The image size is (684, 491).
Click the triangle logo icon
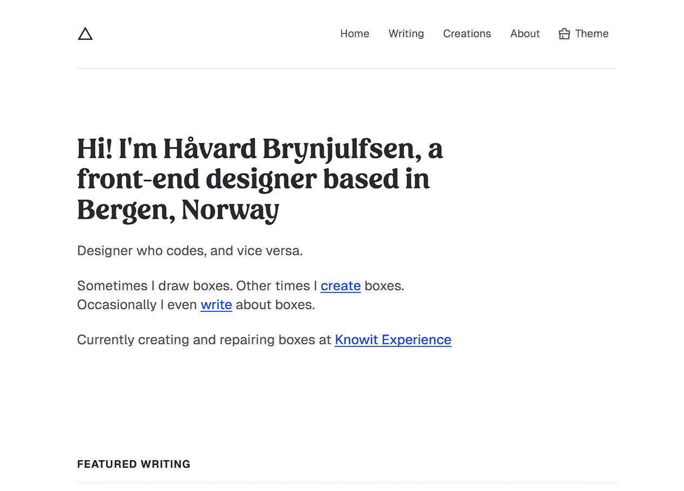click(85, 34)
